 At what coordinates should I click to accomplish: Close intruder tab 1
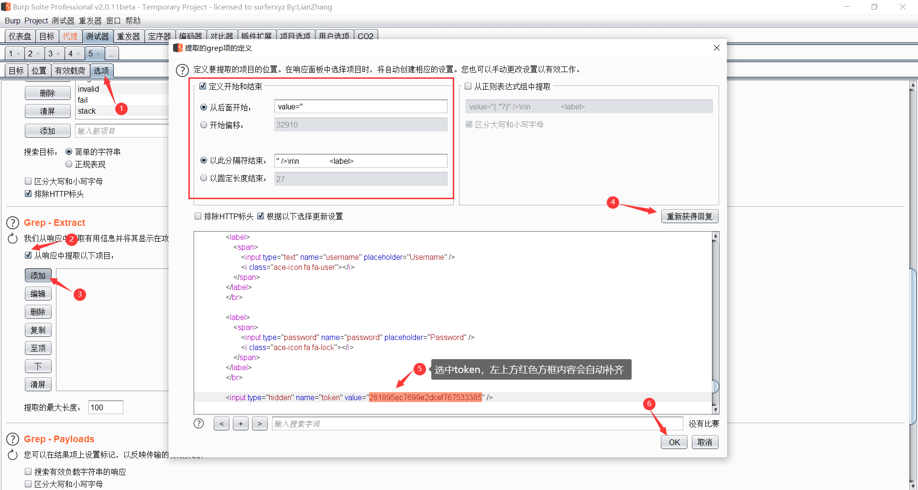point(19,54)
